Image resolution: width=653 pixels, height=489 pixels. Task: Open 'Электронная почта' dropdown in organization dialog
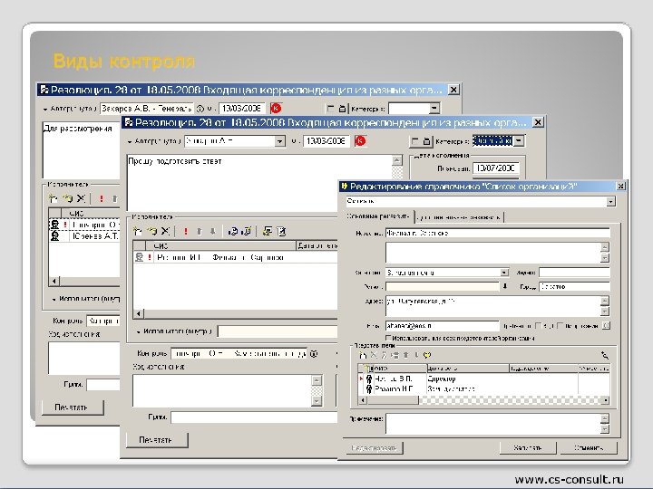click(504, 273)
